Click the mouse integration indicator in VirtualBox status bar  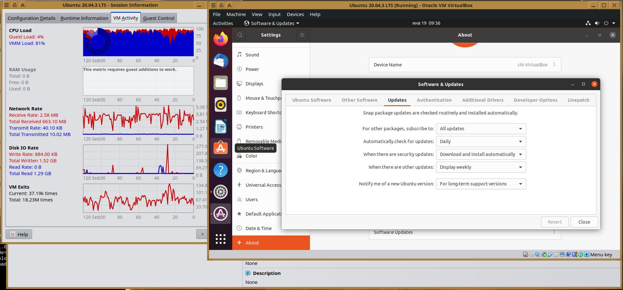(581, 254)
